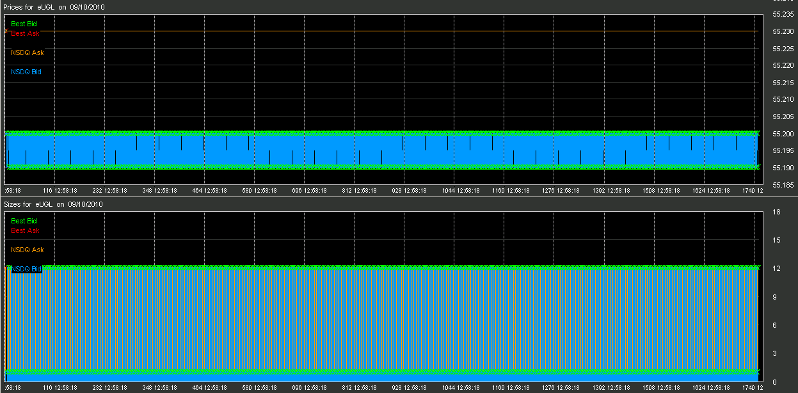Point at the 55.215 price axis label

783,83
